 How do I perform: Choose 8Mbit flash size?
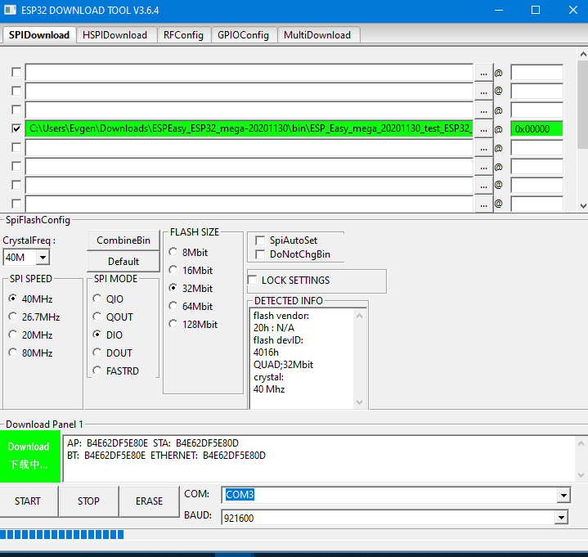click(x=188, y=253)
